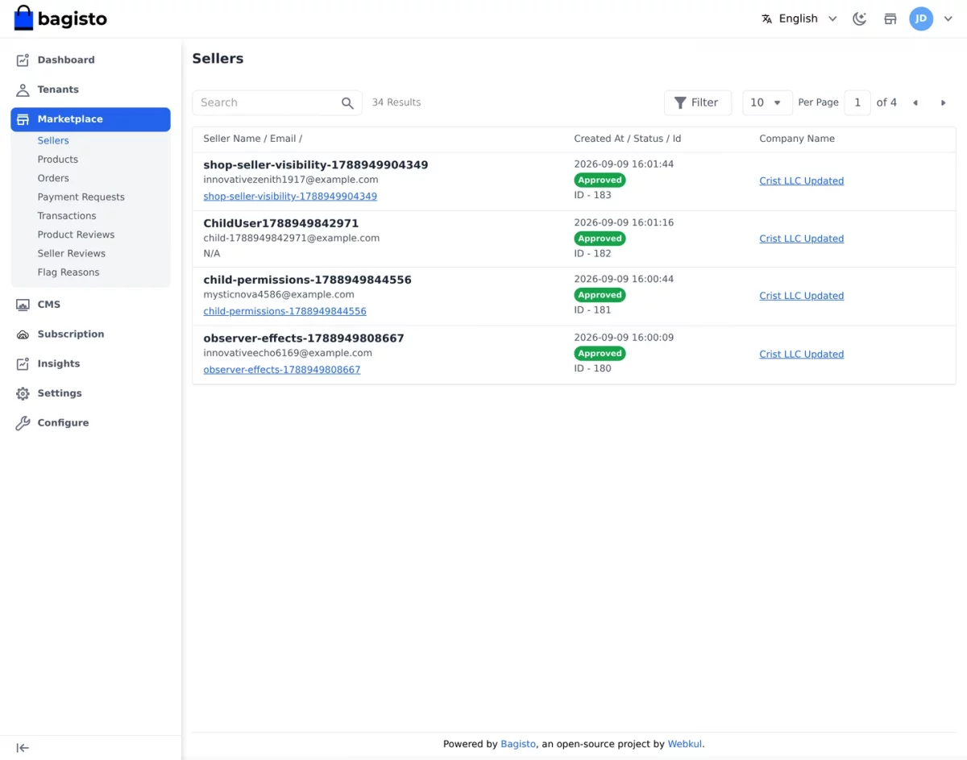Click the CMS monitor icon
Viewport: 967px width, 760px height.
coord(23,305)
